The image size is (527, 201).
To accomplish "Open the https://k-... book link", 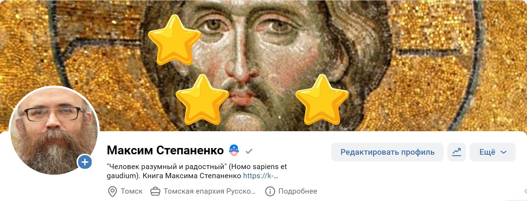I will [x=261, y=176].
